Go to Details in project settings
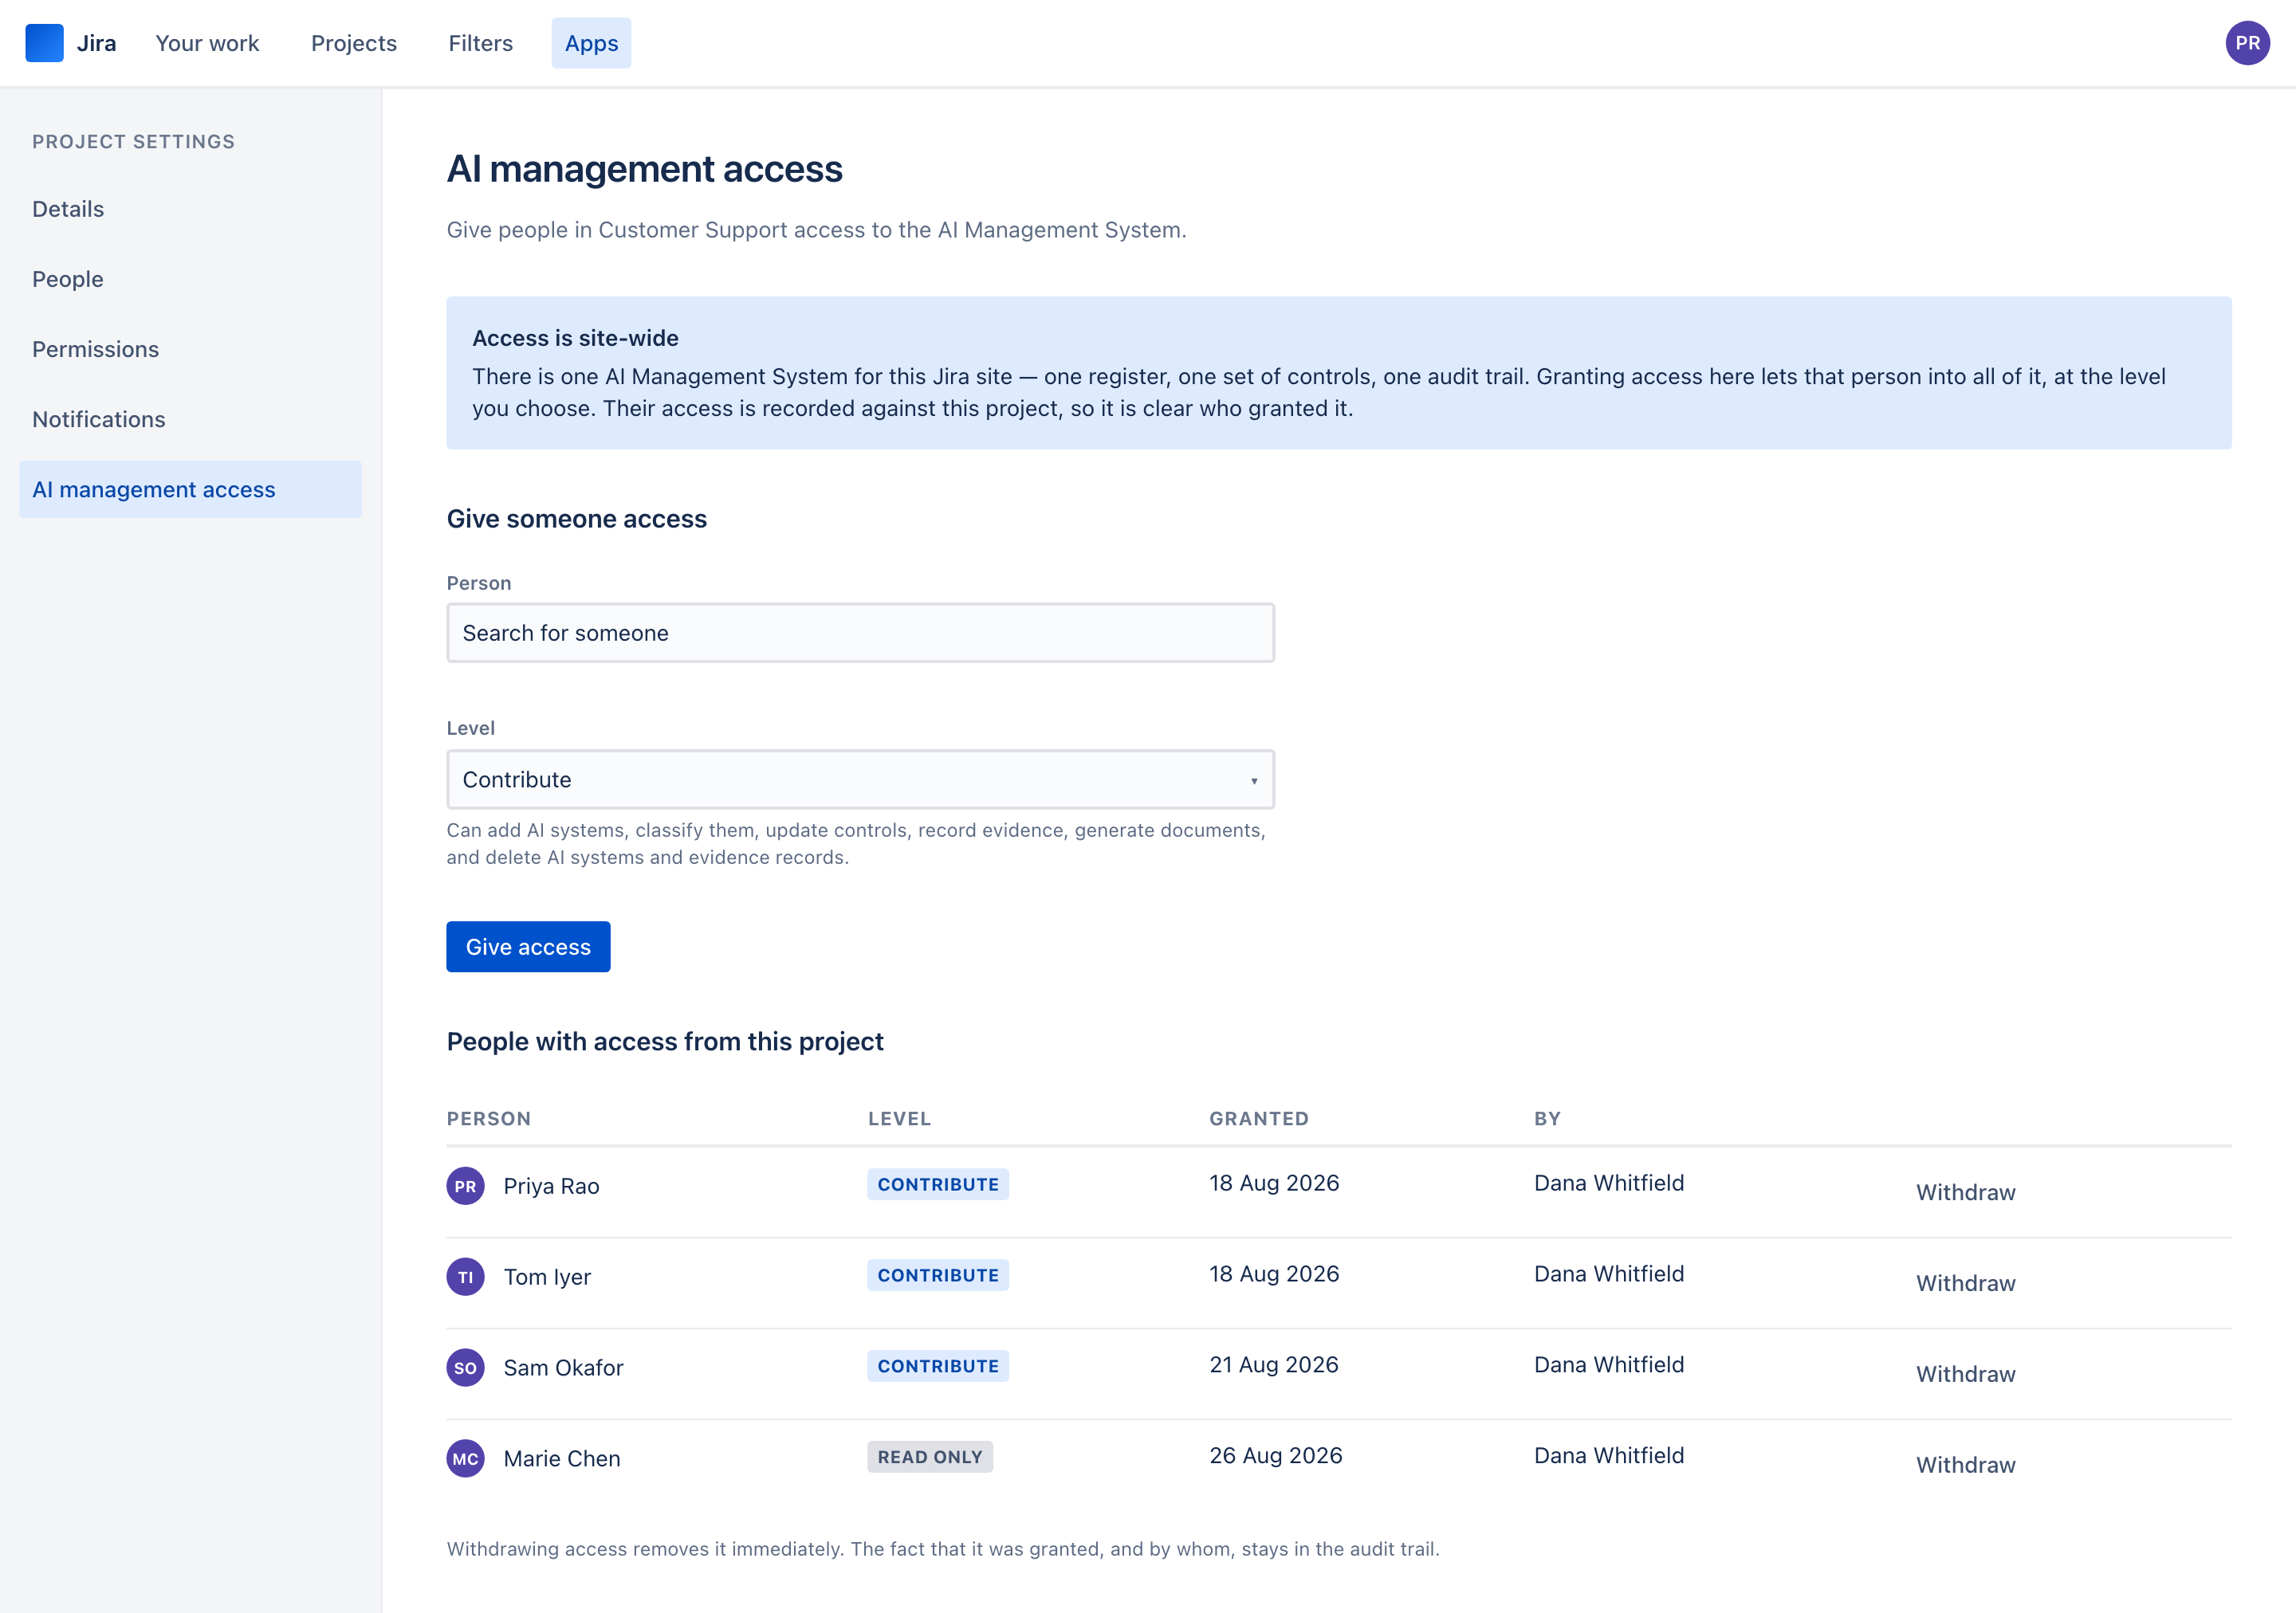2296x1613 pixels. coord(190,209)
